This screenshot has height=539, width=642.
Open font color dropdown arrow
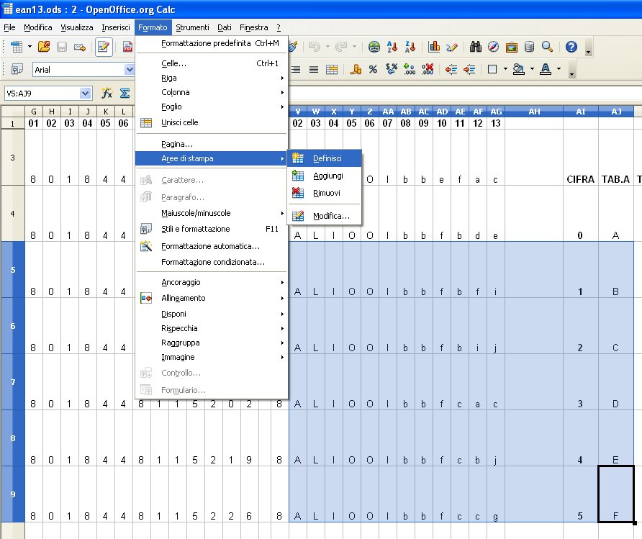[559, 69]
